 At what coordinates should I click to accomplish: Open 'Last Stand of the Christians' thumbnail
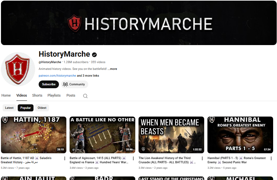[x=171, y=178]
